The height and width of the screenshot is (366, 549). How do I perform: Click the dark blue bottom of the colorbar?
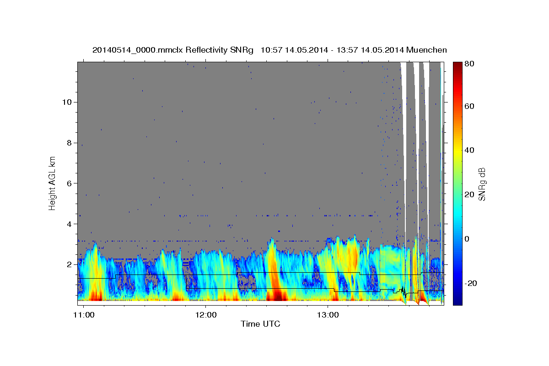(457, 301)
